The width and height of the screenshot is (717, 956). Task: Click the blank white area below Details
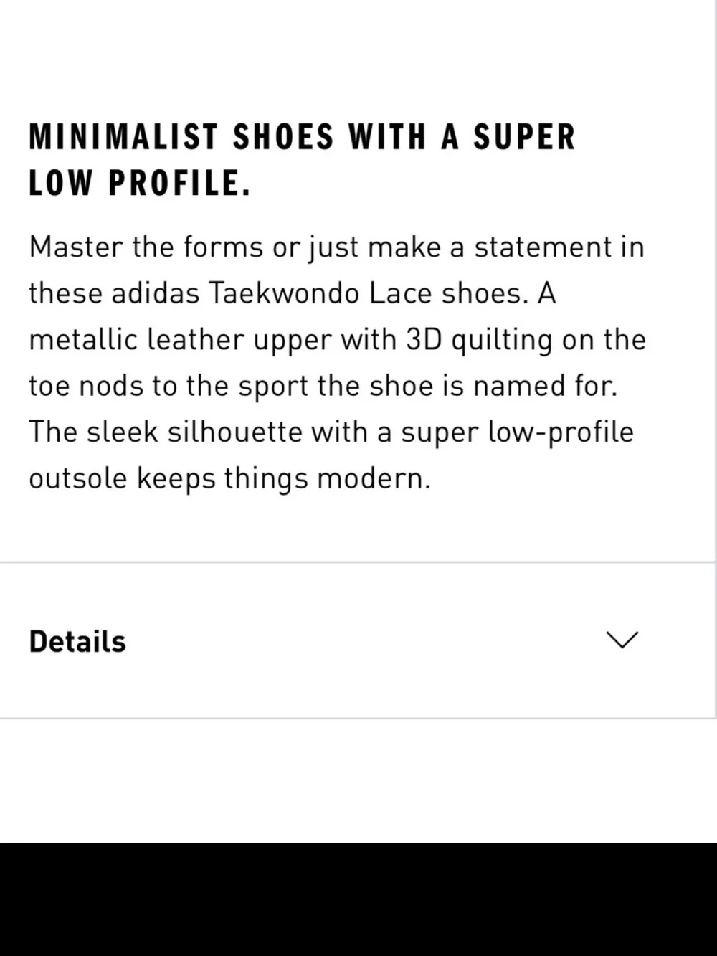click(358, 780)
